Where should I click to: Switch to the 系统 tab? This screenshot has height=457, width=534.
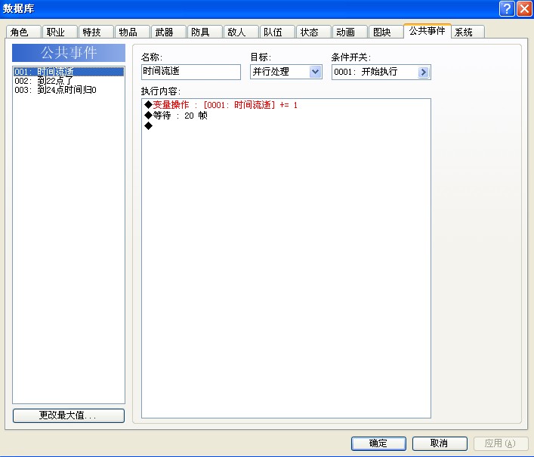468,32
